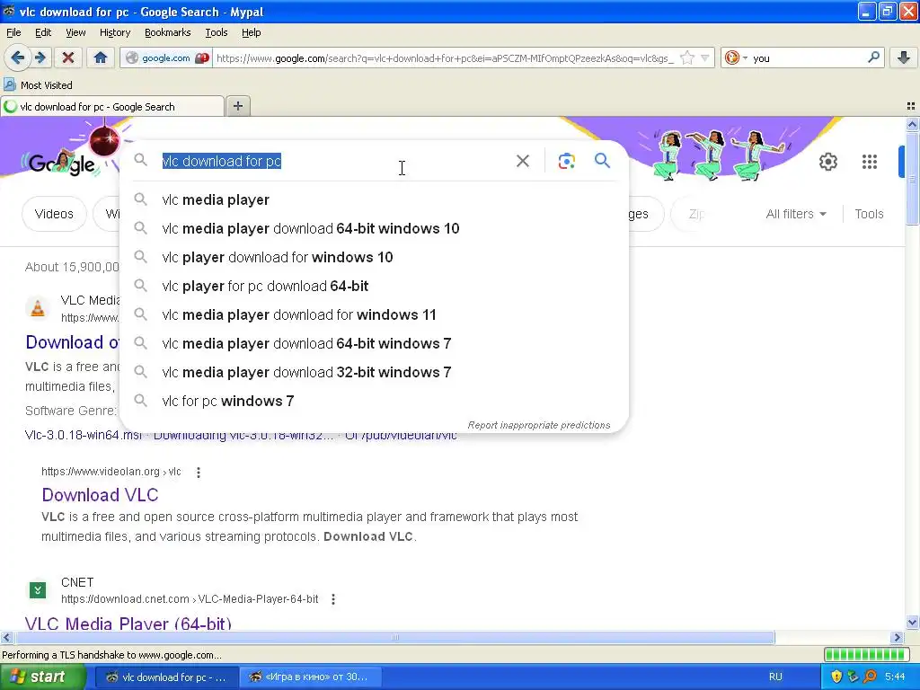The width and height of the screenshot is (920, 690).
Task: Click the RU language indicator
Action: point(775,677)
